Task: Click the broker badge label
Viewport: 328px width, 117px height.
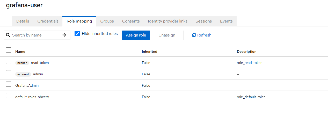Action: (x=22, y=63)
